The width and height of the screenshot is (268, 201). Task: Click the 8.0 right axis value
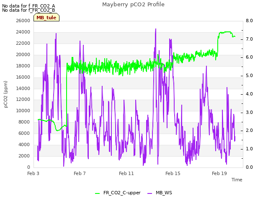click(x=249, y=21)
